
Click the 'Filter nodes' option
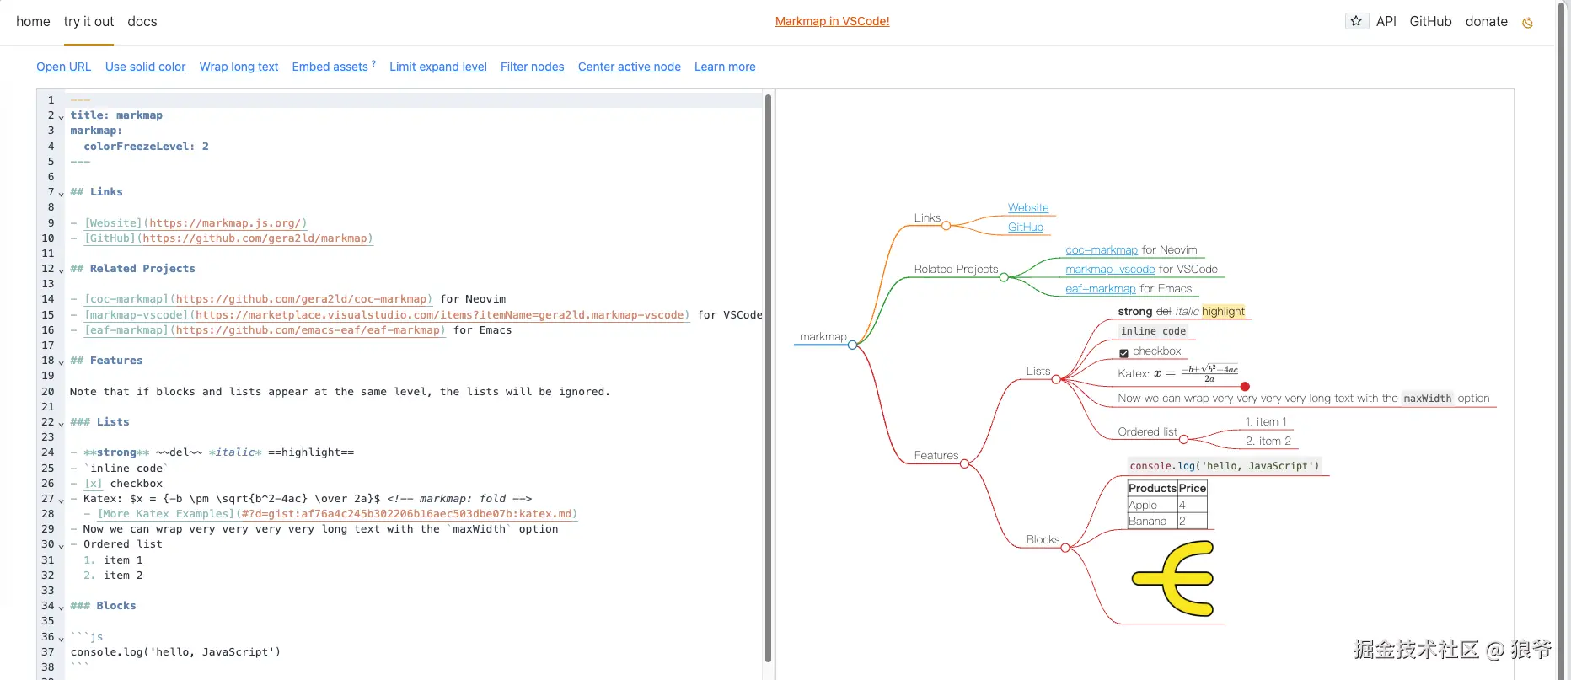click(x=533, y=67)
